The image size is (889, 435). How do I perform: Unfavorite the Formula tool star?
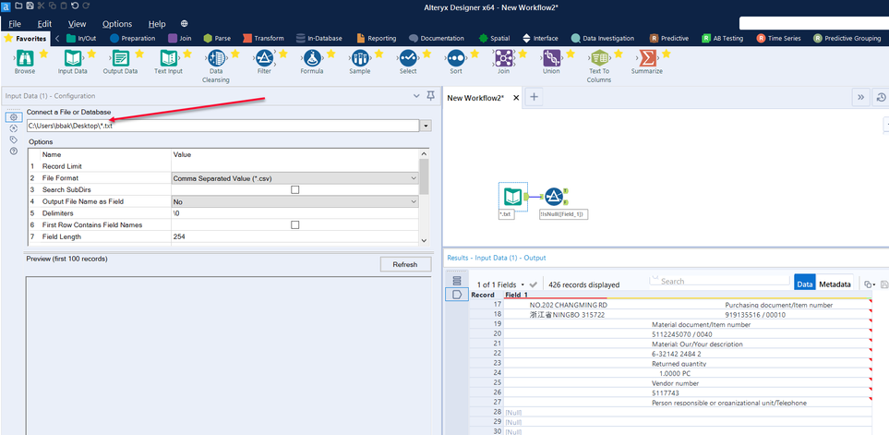click(330, 54)
